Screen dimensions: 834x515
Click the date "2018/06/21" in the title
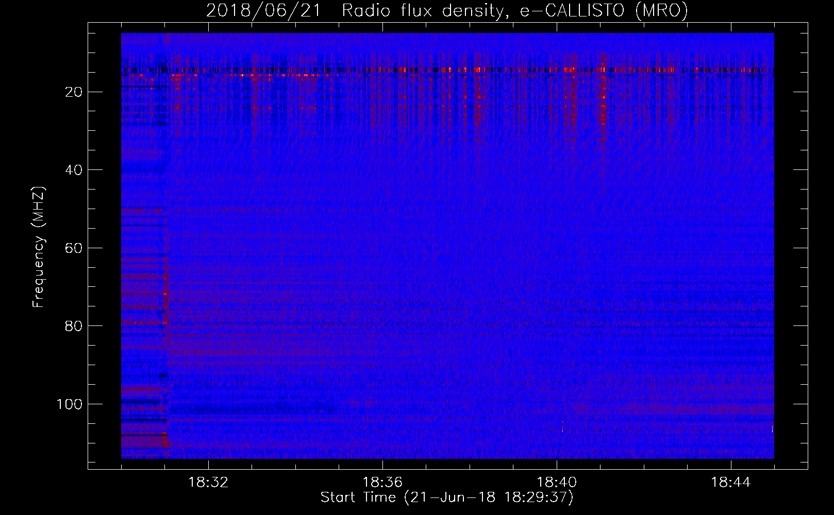263,10
